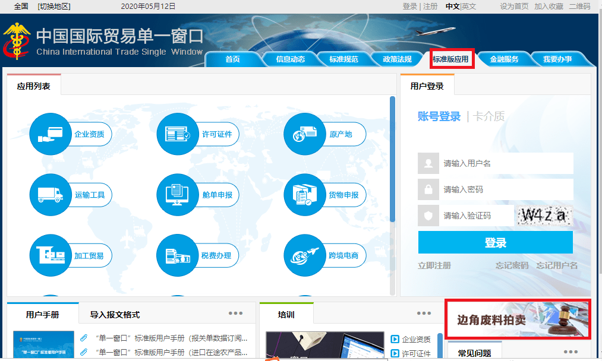Click the 设为首页 link
This screenshot has width=602, height=361.
click(x=514, y=7)
